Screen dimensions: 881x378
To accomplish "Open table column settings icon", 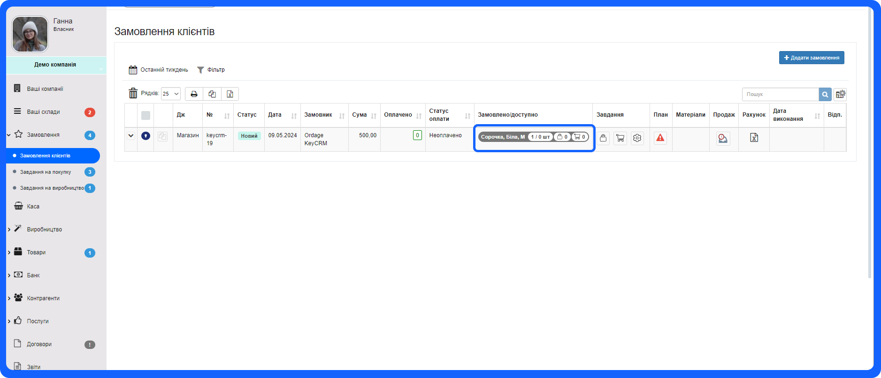I will coord(840,94).
